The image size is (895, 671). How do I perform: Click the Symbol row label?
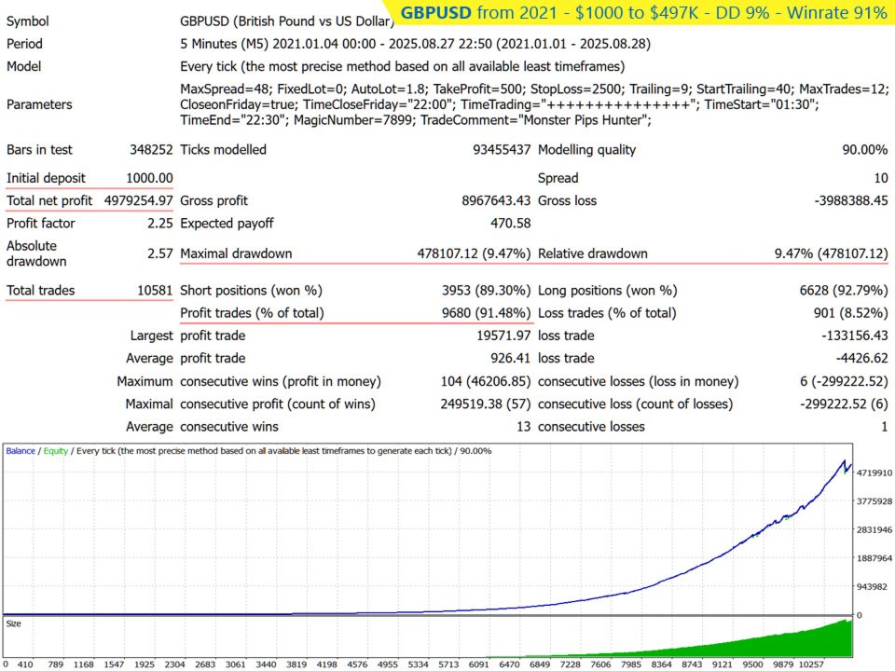tap(27, 21)
